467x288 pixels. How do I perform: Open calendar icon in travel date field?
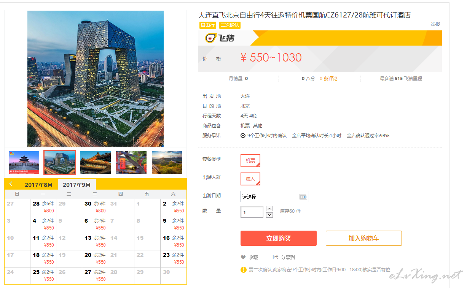pos(303,196)
